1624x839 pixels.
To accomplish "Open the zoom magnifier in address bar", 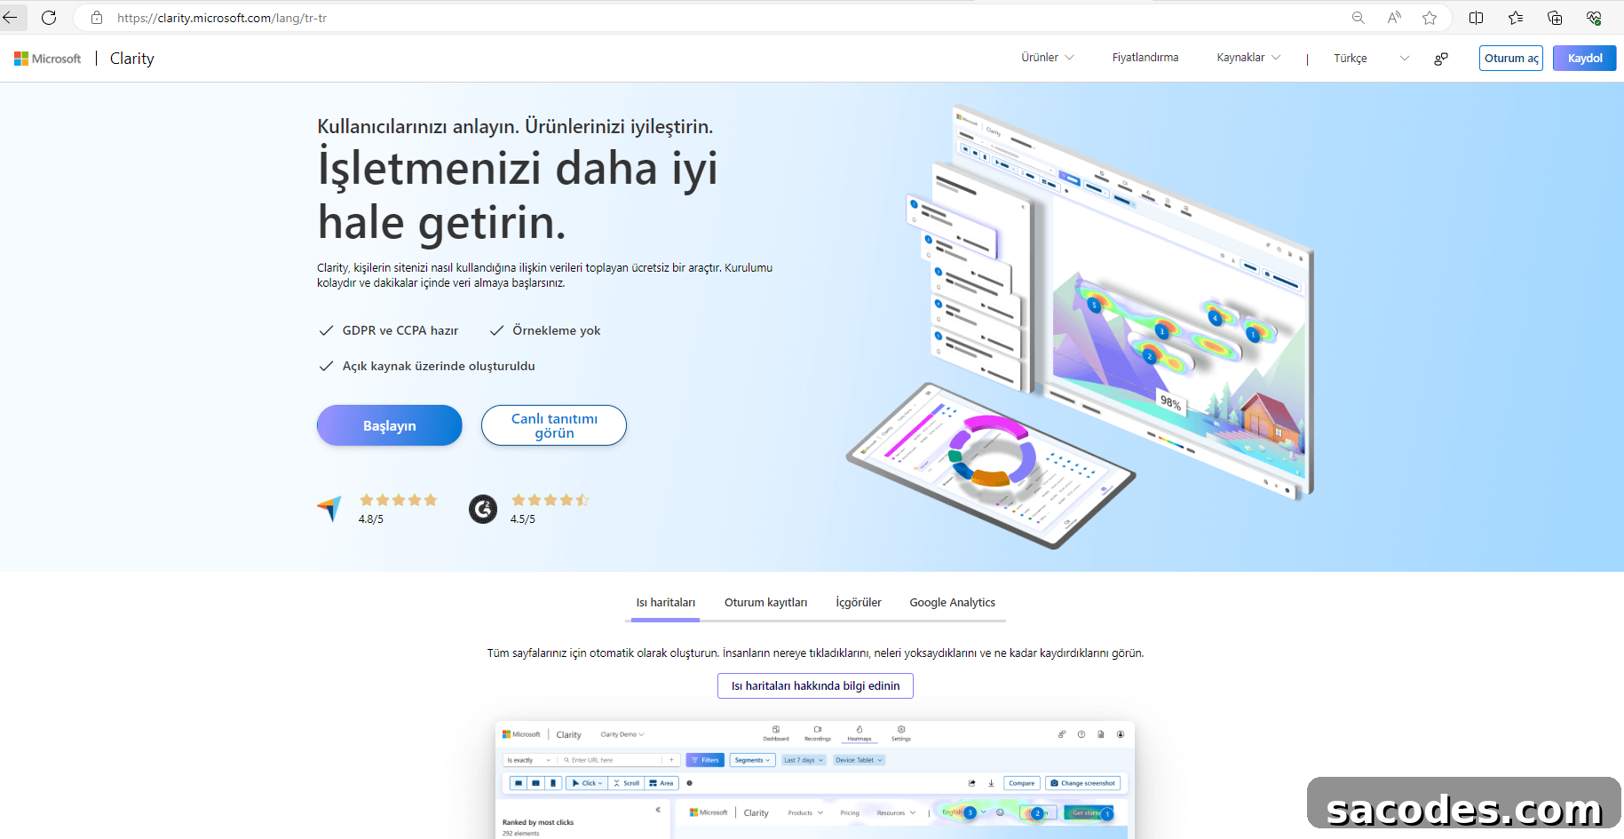I will 1358,18.
